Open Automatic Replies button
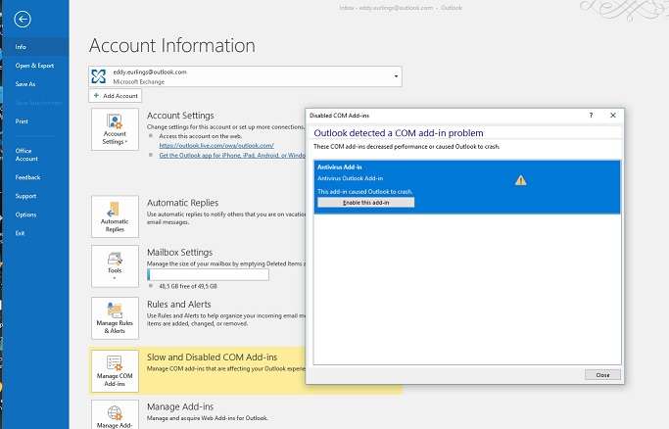 (x=115, y=216)
